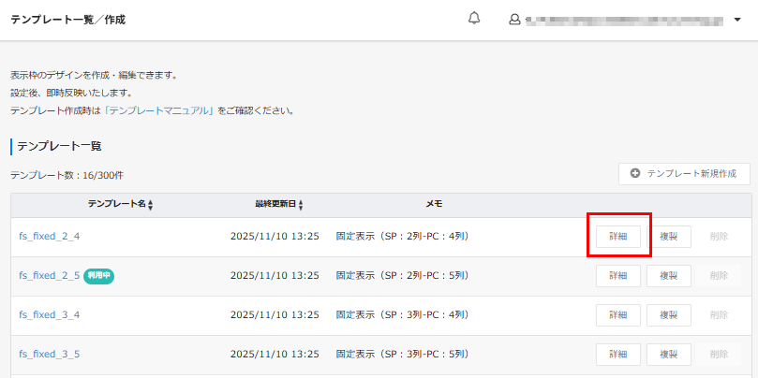Sort by テンプレート名 column arrows

150,205
